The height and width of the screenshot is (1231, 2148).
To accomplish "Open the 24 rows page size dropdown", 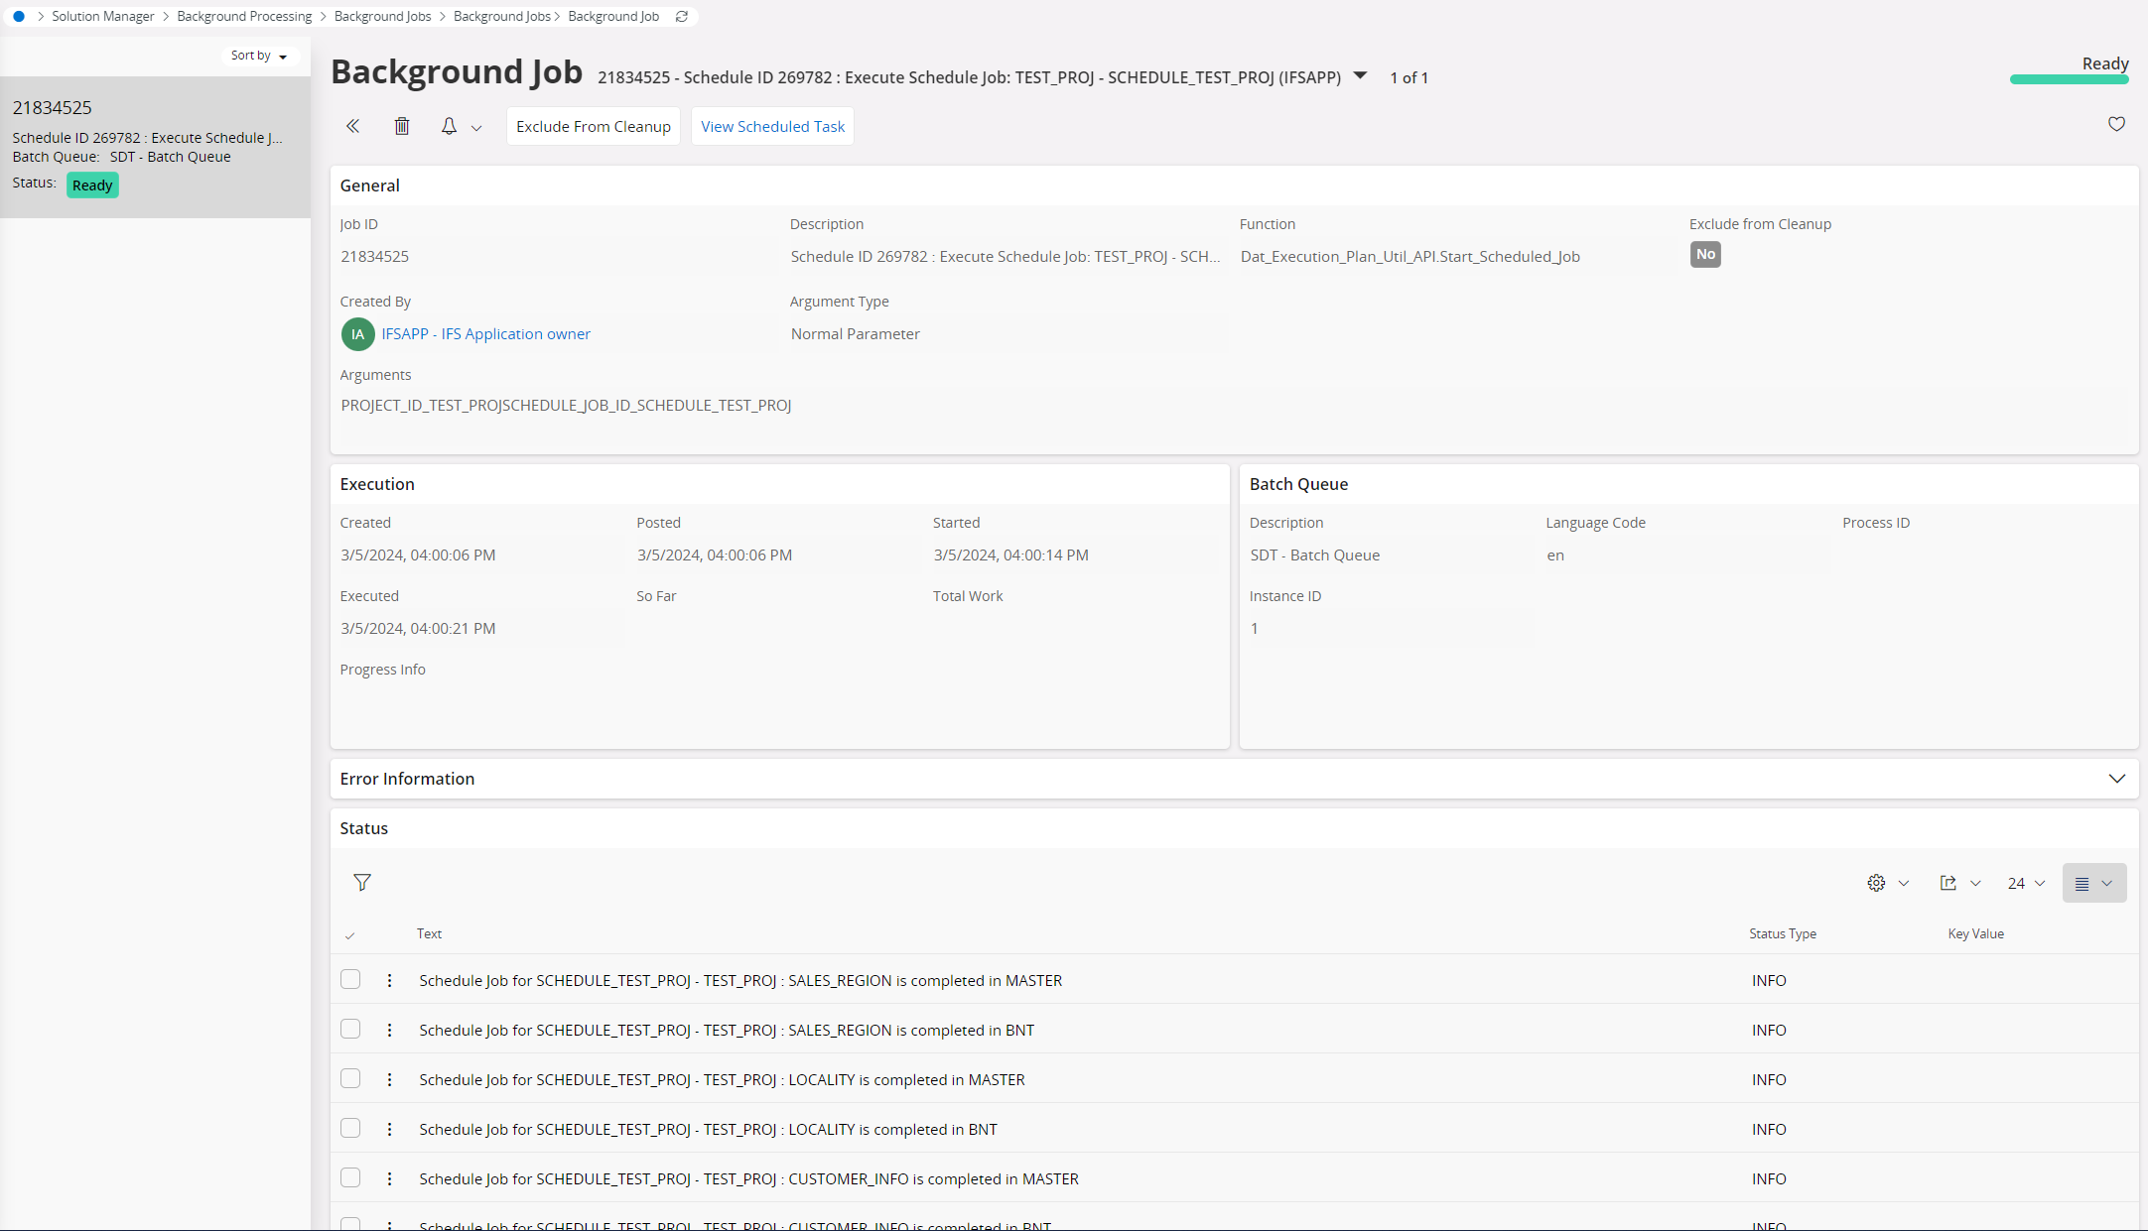I will 2026,883.
